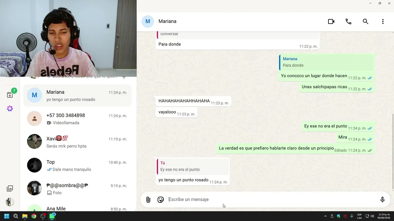Click the Mariana name in chat header

tap(167, 21)
